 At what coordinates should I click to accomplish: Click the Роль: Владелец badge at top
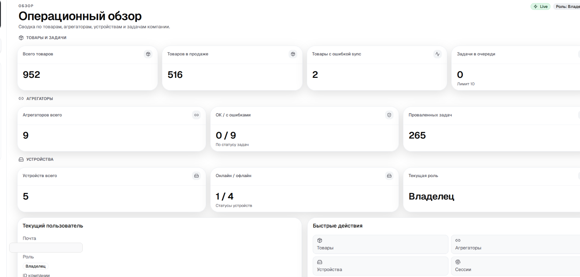point(567,7)
